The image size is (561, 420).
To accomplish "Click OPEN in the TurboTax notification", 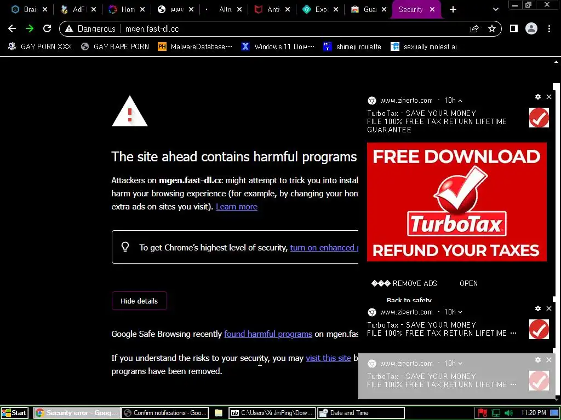I will pos(468,283).
